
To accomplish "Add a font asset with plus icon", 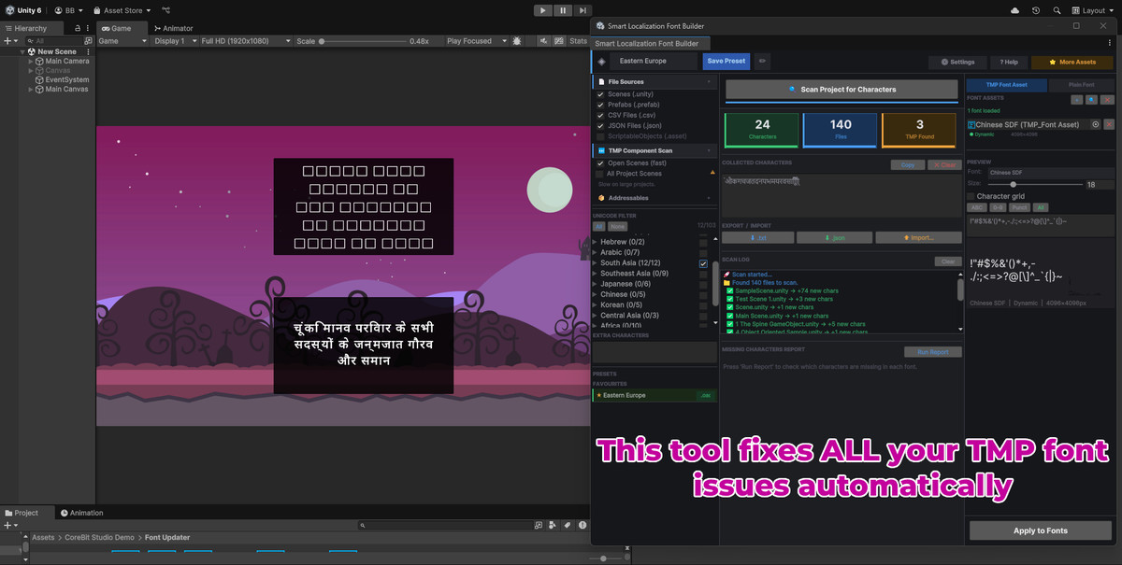I will [x=1077, y=99].
